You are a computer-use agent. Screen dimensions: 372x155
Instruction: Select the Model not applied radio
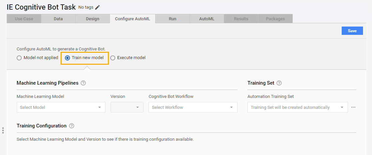click(19, 58)
